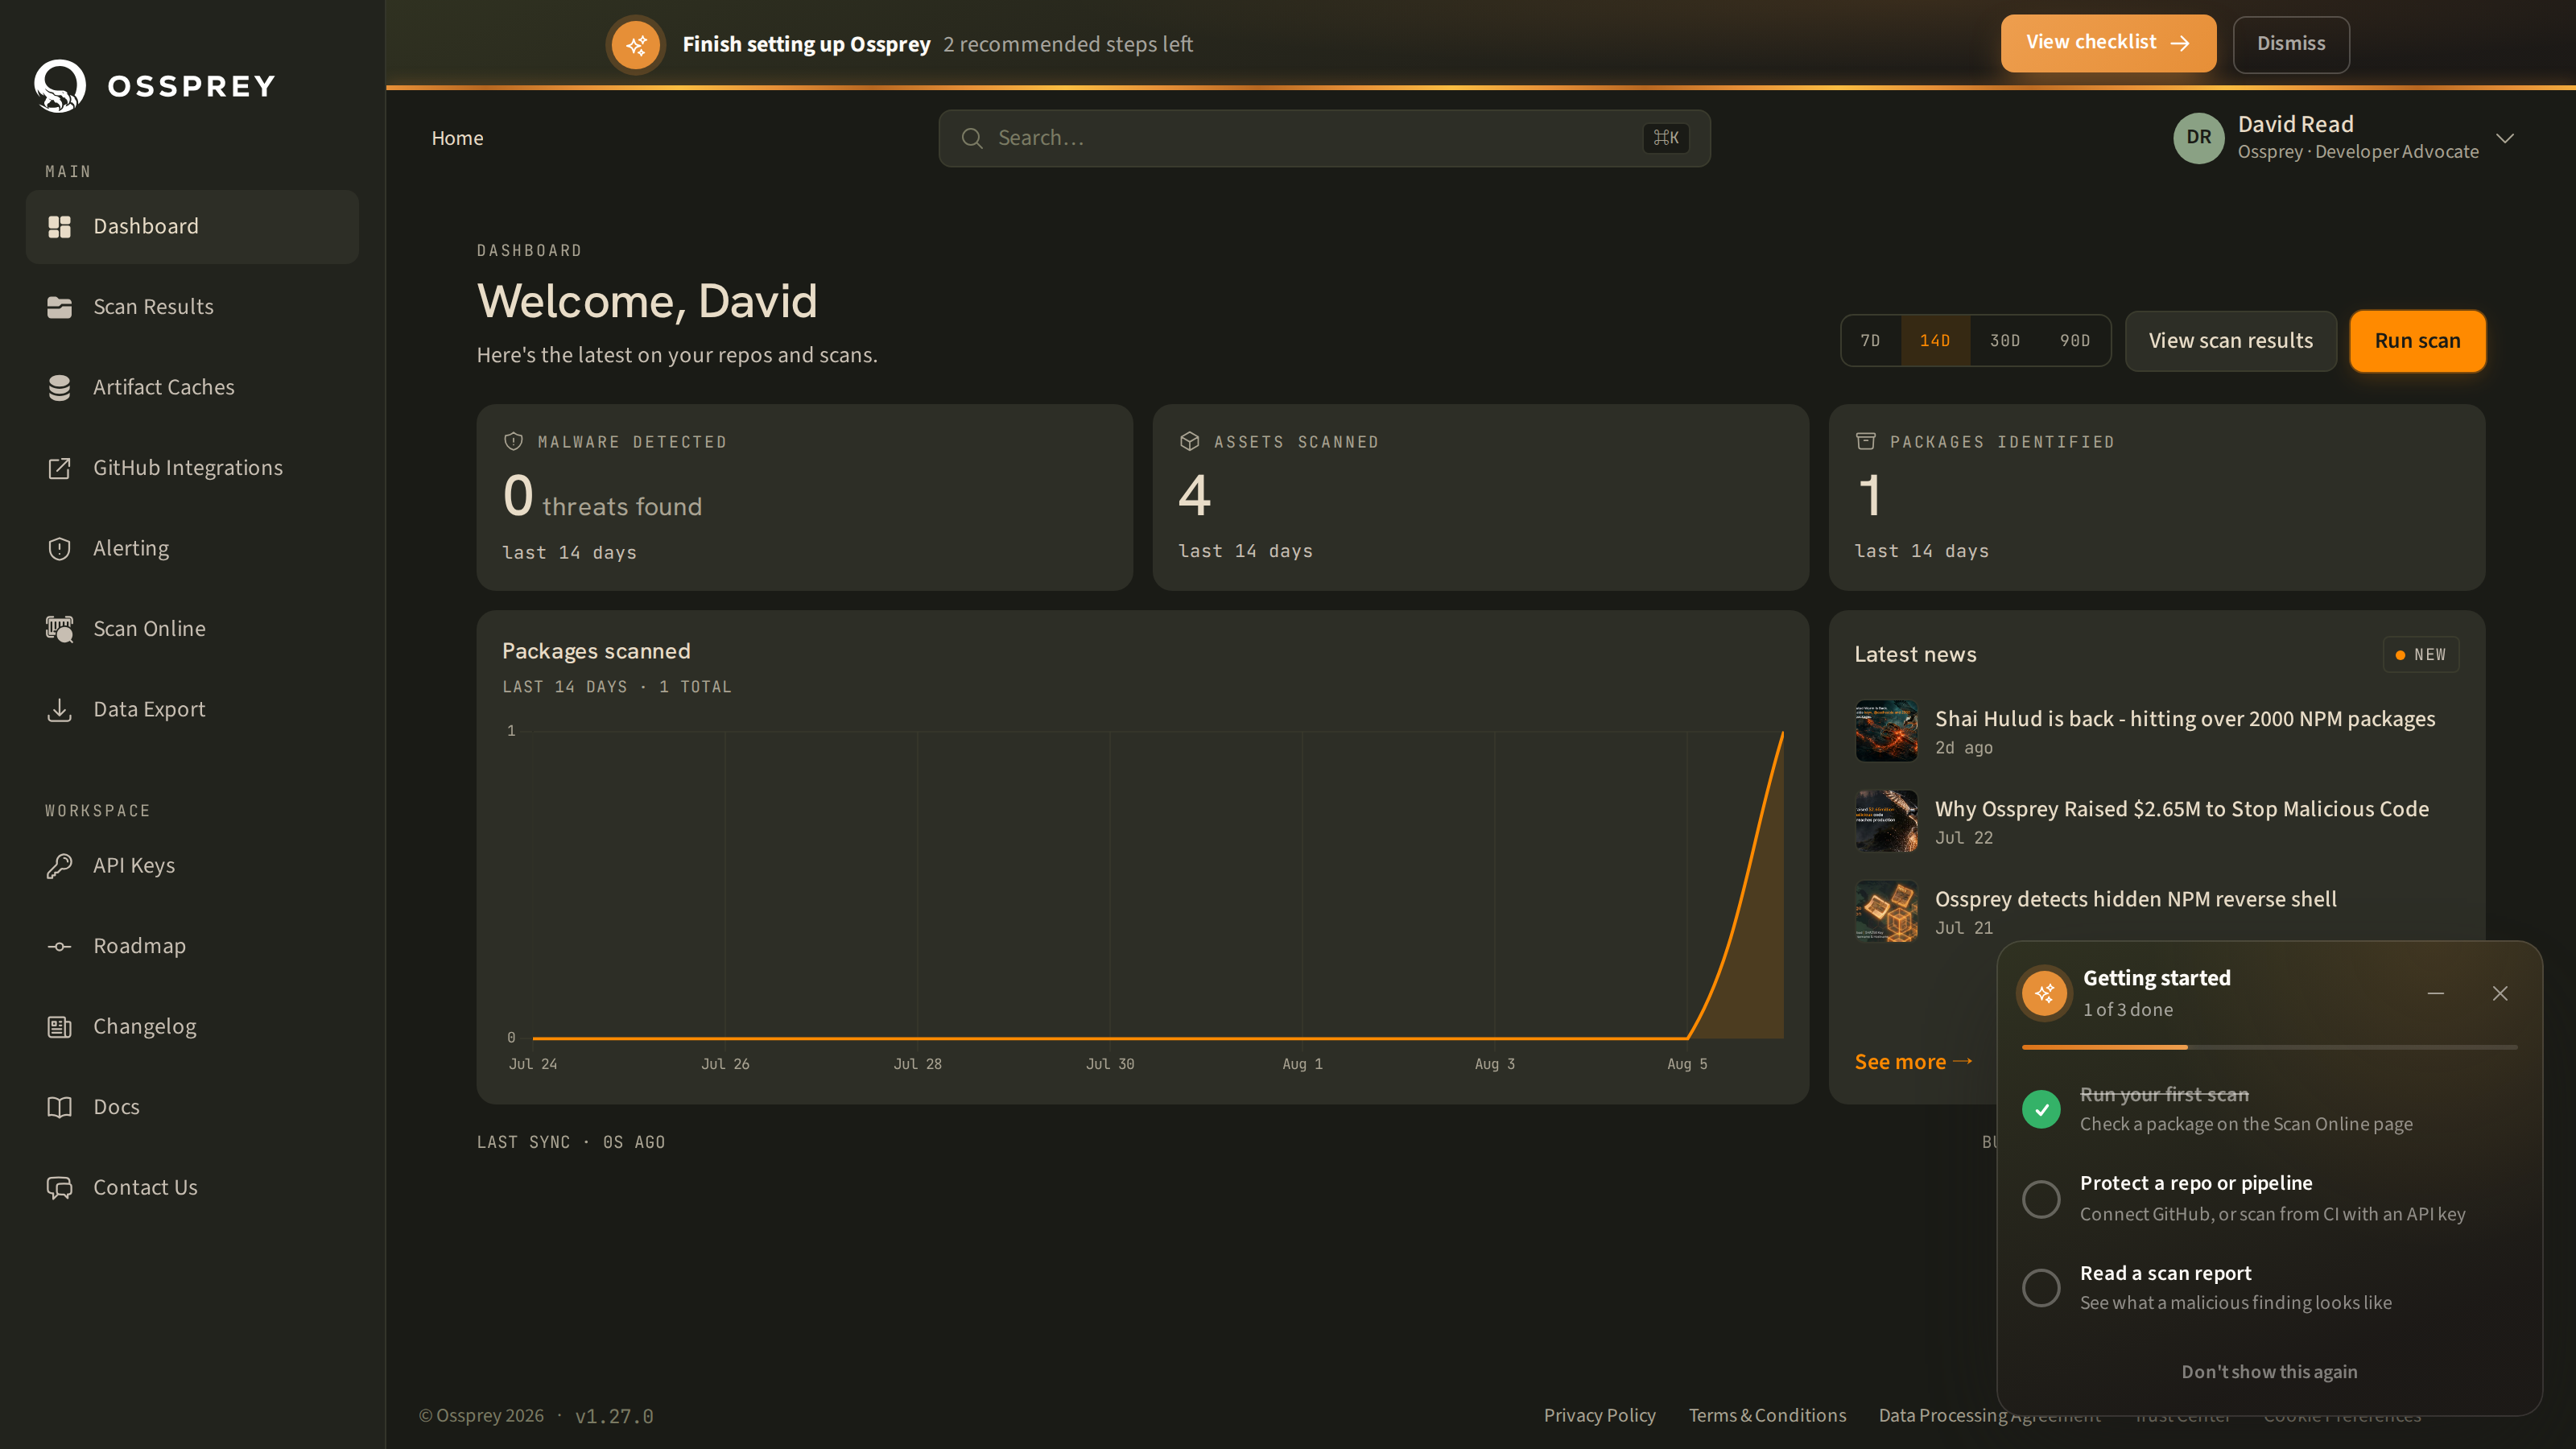Click the Data Export download icon
This screenshot has height=1449, width=2576.
[60, 710]
